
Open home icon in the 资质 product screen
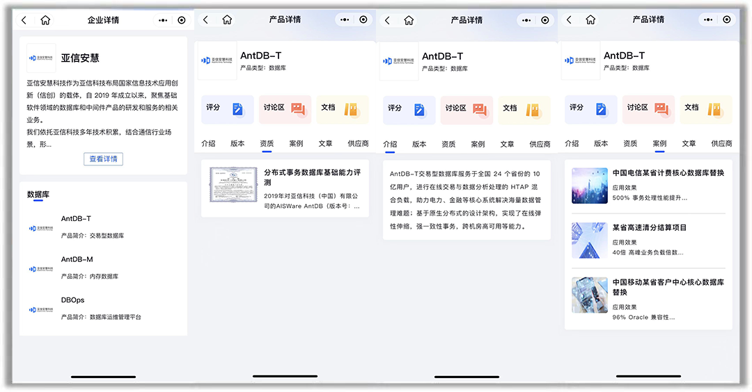coord(227,19)
